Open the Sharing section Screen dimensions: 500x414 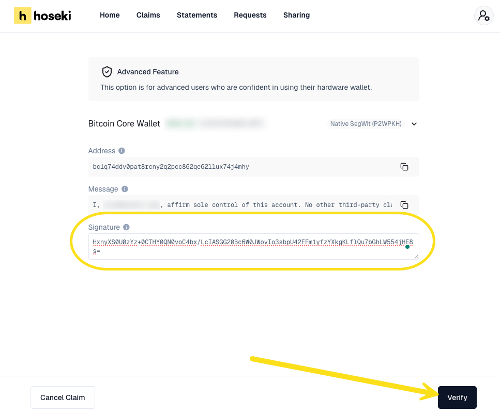coord(297,15)
